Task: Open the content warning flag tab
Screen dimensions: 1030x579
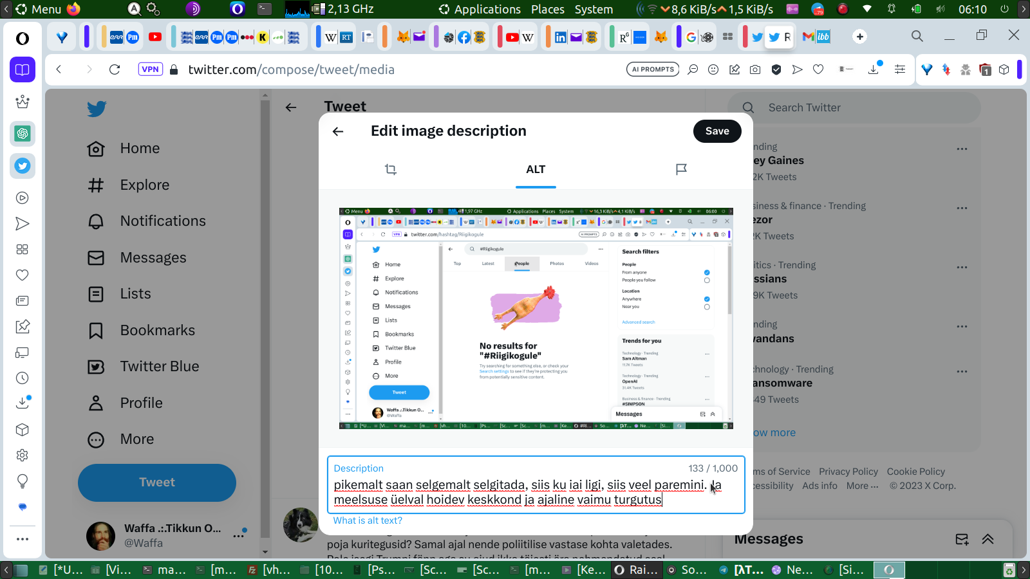Action: point(681,169)
